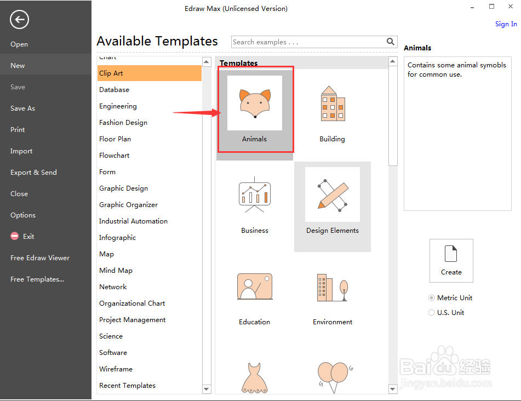Open Import in the sidebar
521x401 pixels.
(21, 151)
